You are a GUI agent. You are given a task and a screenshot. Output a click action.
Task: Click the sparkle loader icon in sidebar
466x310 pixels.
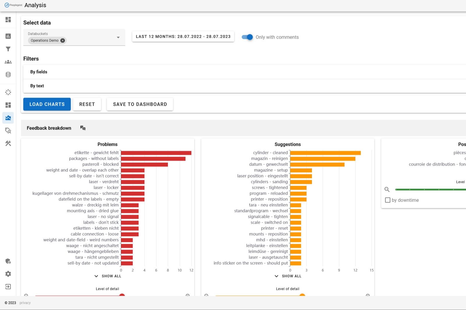pos(8,92)
